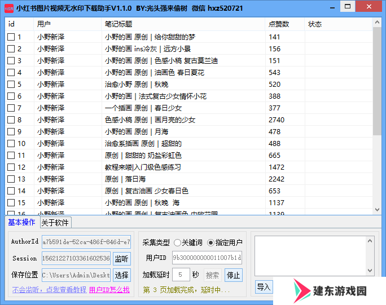Toggle the checkbox of row 15
The height and width of the screenshot is (305, 386).
tap(11, 203)
